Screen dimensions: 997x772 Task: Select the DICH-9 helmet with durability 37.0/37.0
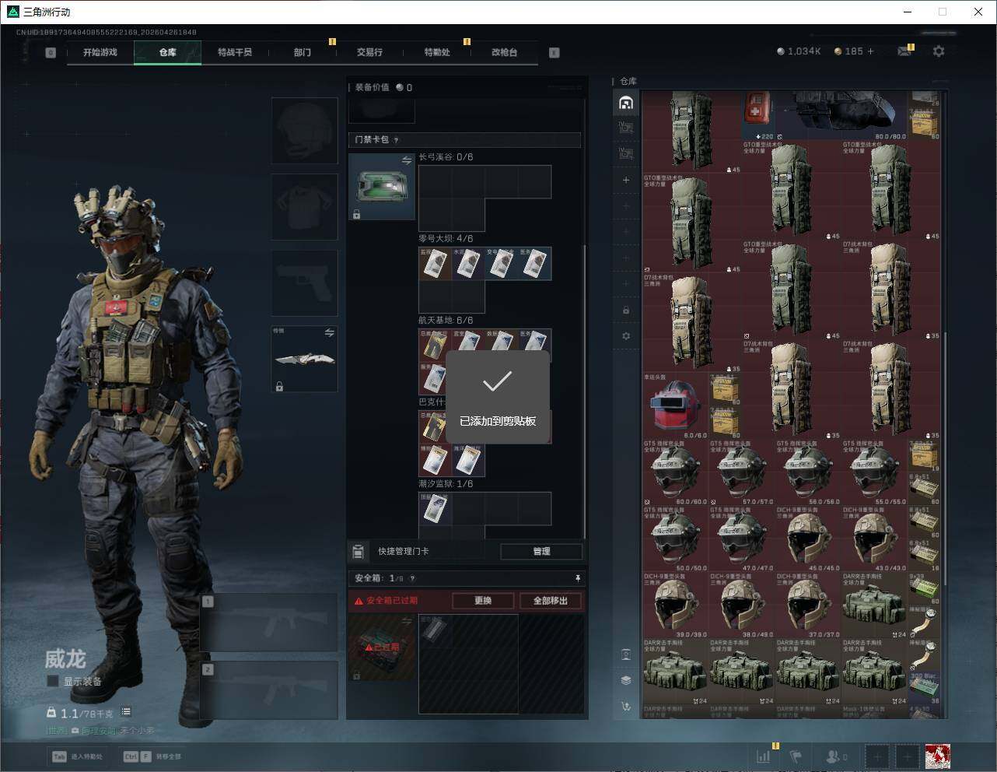pos(809,605)
